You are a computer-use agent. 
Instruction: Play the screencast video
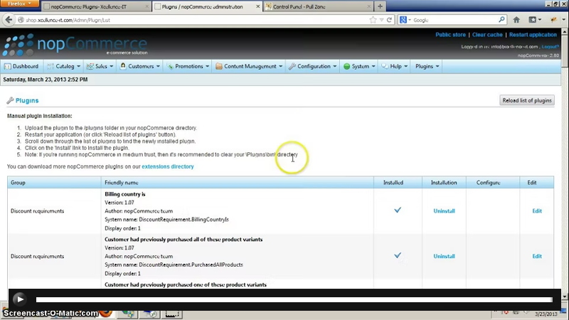coord(20,299)
